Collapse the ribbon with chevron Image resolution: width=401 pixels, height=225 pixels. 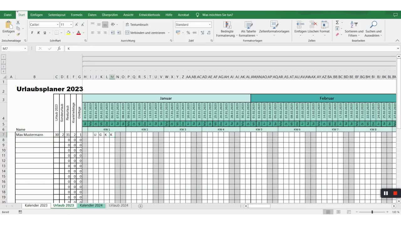tap(398, 41)
